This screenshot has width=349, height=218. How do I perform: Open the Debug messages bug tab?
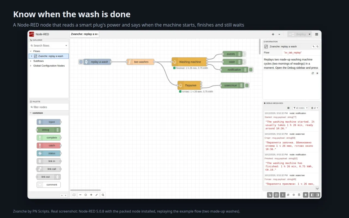coord(306,195)
